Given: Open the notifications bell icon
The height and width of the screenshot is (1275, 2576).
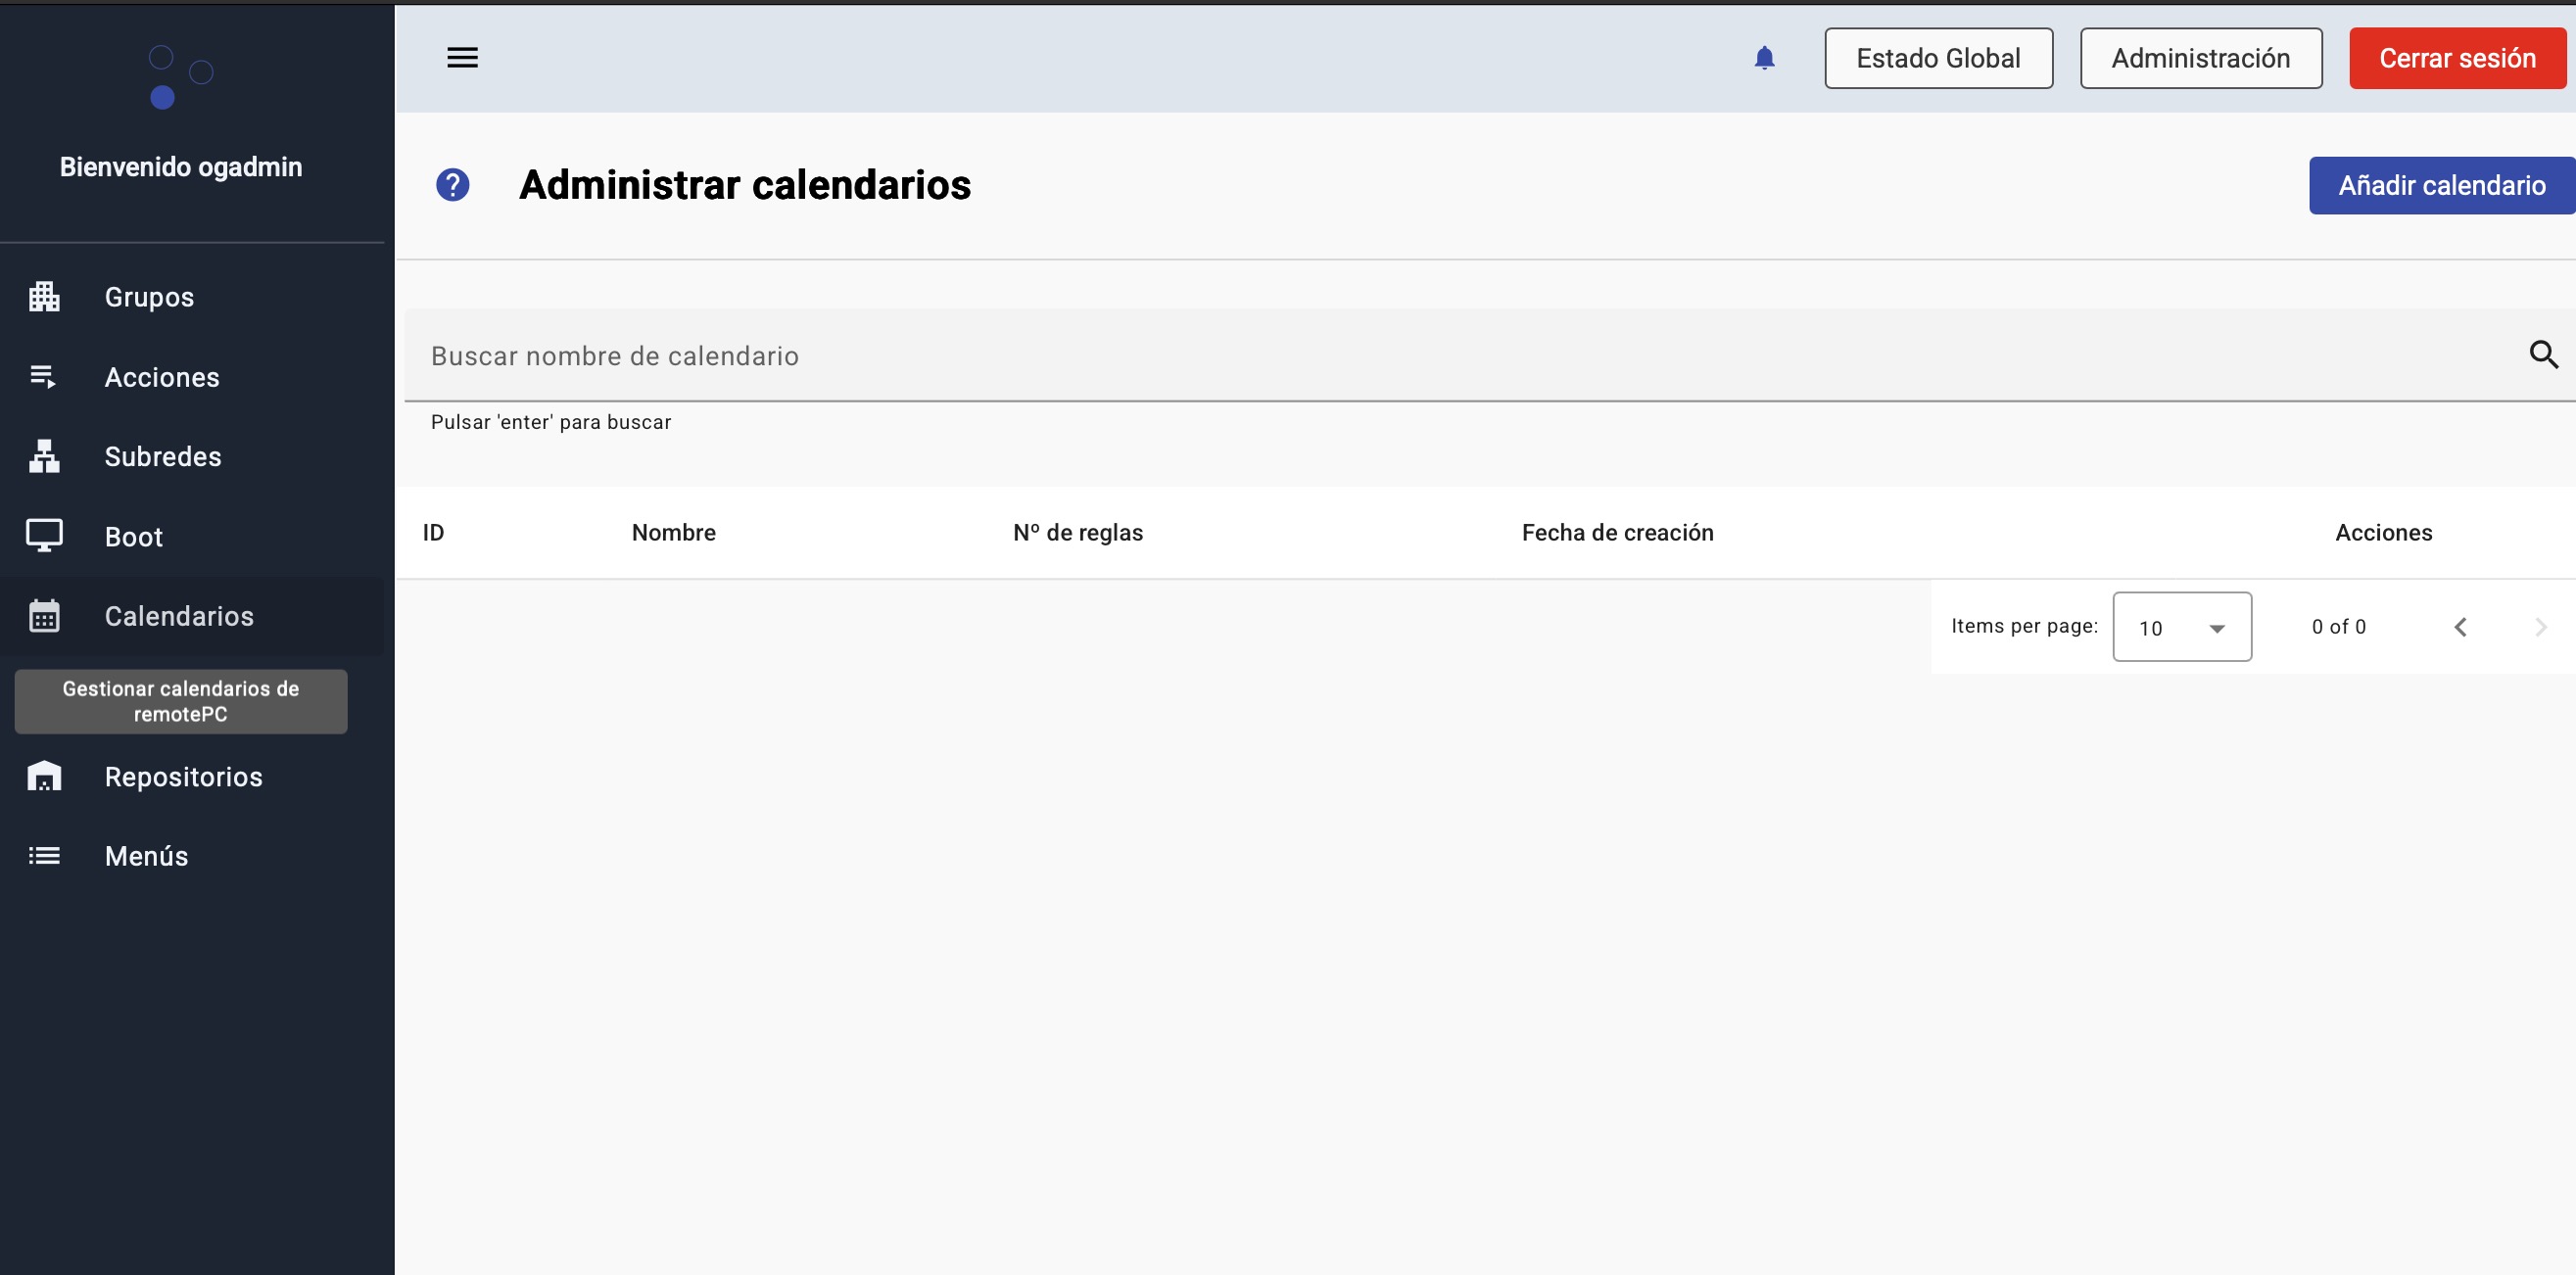Looking at the screenshot, I should pyautogui.click(x=1764, y=58).
